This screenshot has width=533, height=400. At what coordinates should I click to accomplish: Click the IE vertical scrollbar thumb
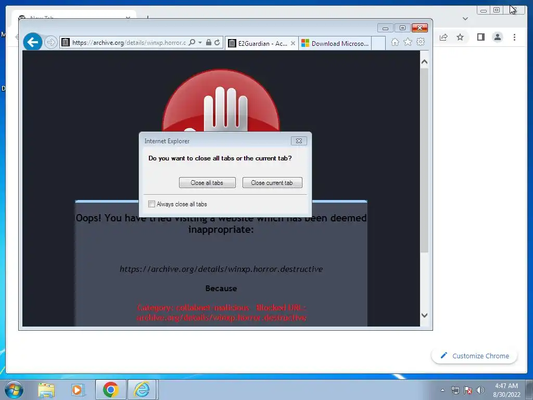tap(424, 160)
